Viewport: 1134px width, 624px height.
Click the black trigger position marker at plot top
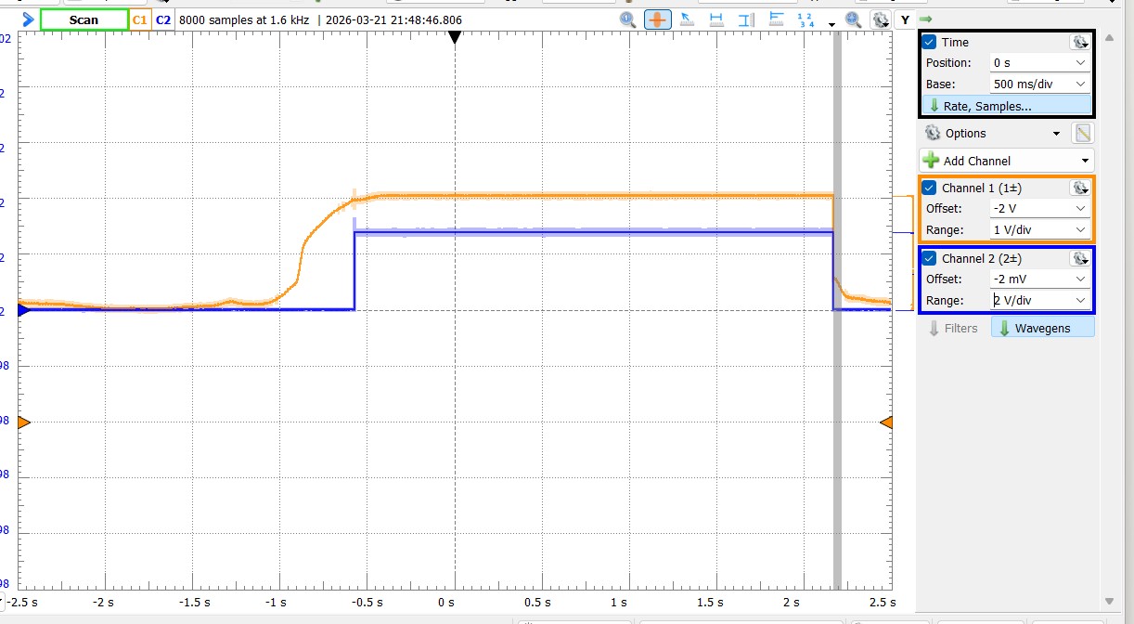(x=454, y=37)
